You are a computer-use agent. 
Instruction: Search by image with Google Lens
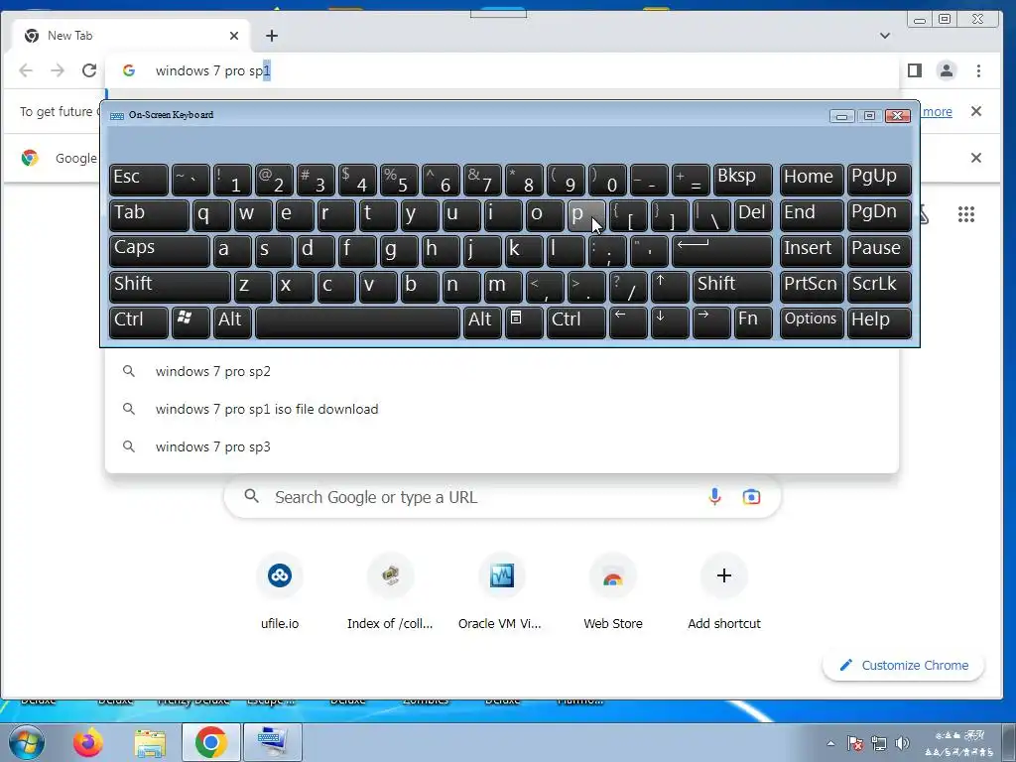[751, 497]
